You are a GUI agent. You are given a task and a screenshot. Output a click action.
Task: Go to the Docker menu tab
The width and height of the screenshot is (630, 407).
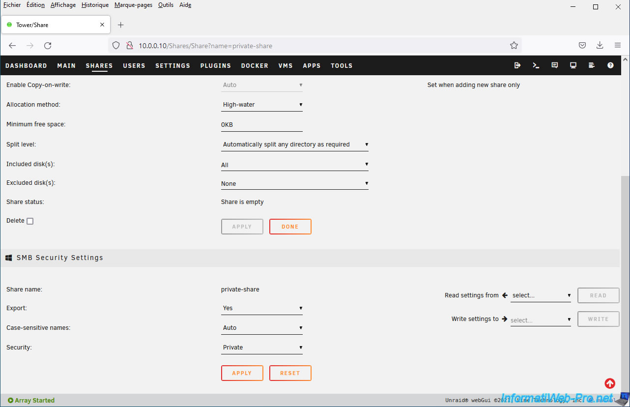(x=255, y=66)
